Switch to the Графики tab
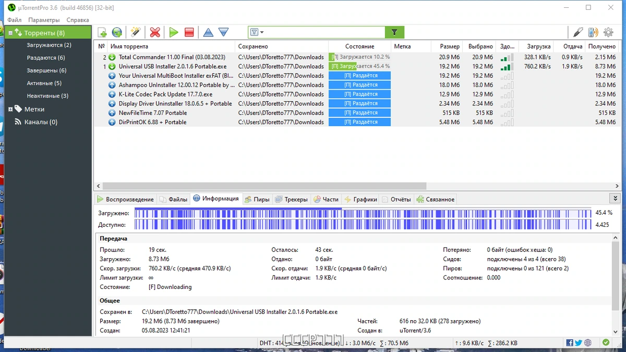 click(x=360, y=199)
